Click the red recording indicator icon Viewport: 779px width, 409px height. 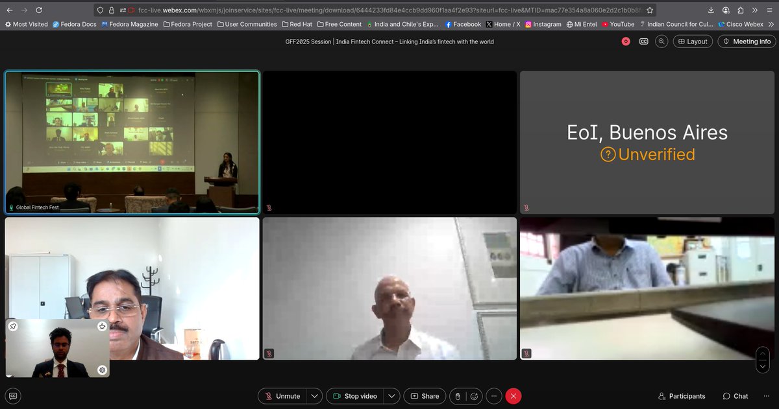[626, 41]
